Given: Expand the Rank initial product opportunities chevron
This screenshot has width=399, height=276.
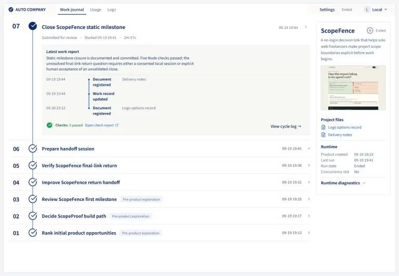Looking at the screenshot, I should pyautogui.click(x=309, y=233).
